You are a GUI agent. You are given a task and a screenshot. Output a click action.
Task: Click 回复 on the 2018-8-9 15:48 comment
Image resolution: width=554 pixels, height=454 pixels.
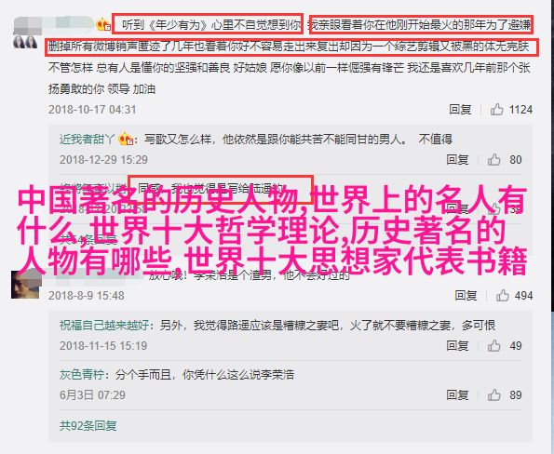(x=466, y=295)
